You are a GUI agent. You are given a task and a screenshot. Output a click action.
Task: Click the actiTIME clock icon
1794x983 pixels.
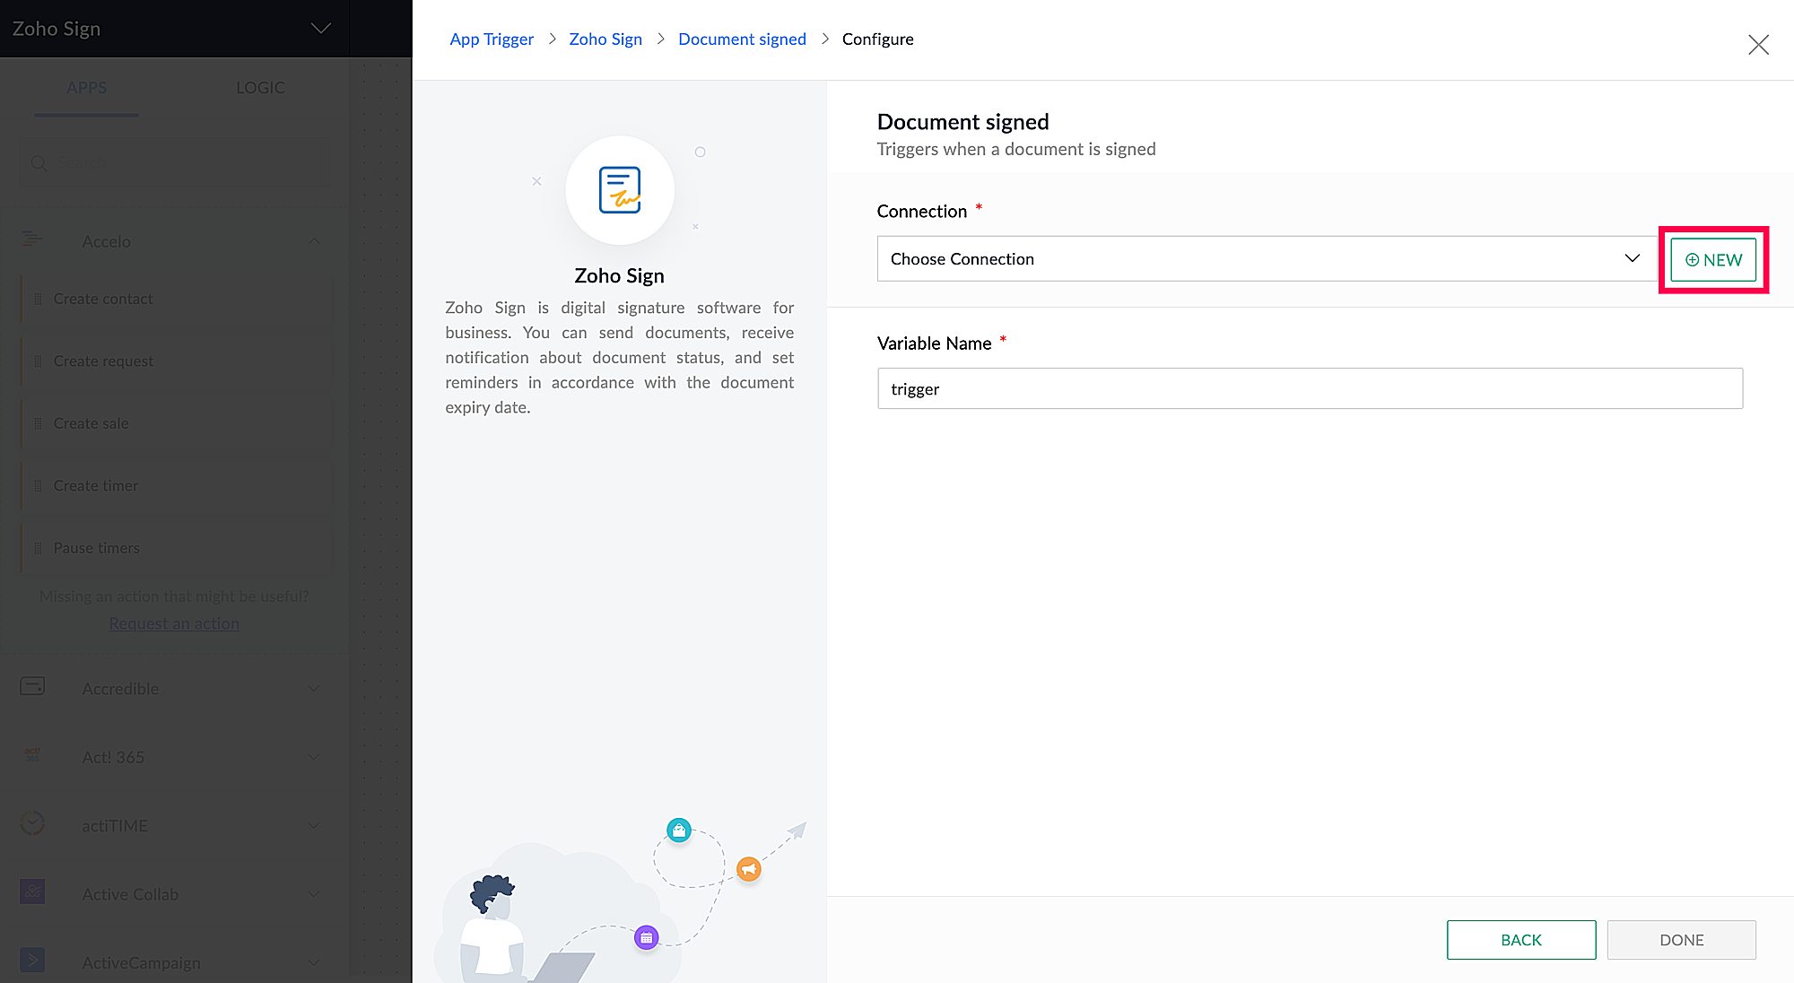[x=32, y=823]
